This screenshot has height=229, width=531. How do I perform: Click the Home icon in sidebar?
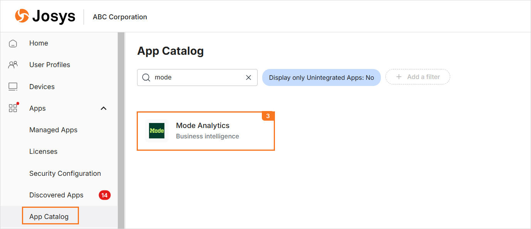(x=13, y=43)
